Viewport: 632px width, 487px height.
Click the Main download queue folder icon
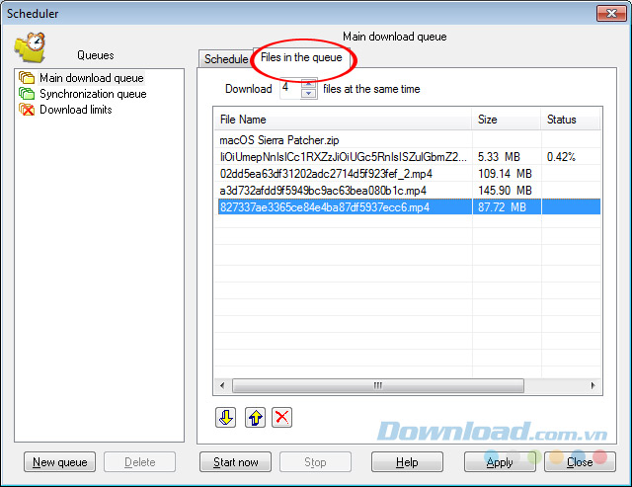pos(27,77)
